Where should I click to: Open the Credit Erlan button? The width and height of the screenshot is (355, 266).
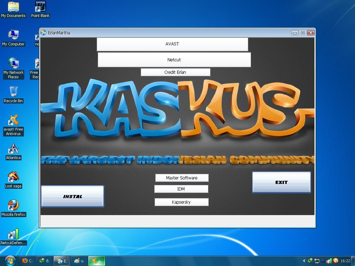coord(175,72)
